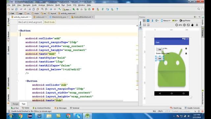Viewport: 211px width, 119px height.
Task: Click the layout breadcrumb folder
Action: click(52, 14)
